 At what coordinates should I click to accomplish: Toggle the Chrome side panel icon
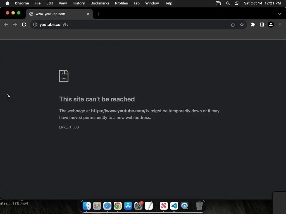coord(262,25)
